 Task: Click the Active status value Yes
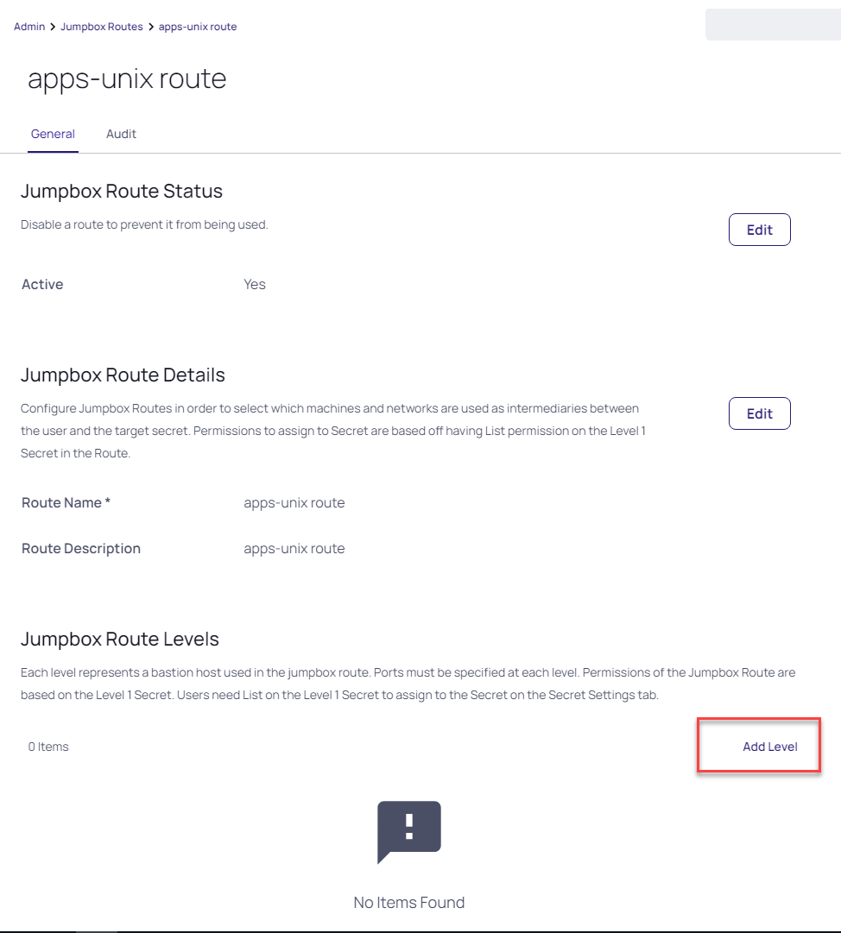pos(255,284)
